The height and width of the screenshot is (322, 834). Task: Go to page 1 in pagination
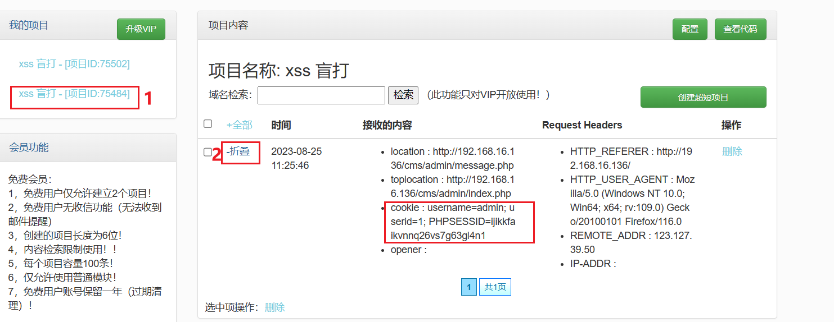click(x=468, y=287)
